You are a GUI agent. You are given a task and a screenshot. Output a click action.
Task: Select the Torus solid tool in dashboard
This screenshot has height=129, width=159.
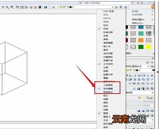click(152, 76)
